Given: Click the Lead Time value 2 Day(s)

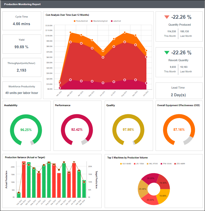Looking at the screenshot, I should (178, 95).
